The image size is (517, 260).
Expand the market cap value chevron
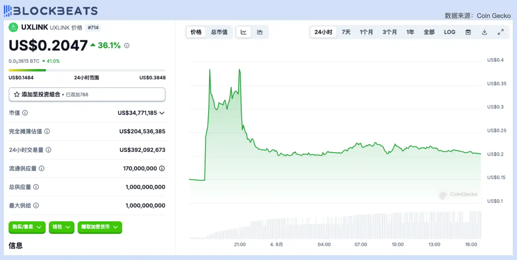click(x=162, y=113)
